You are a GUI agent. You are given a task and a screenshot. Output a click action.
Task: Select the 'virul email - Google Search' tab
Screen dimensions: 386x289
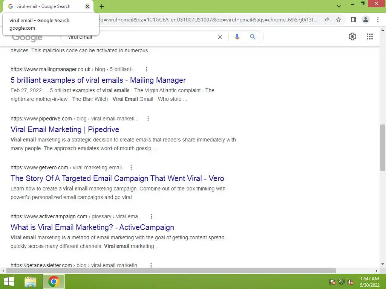(x=43, y=6)
